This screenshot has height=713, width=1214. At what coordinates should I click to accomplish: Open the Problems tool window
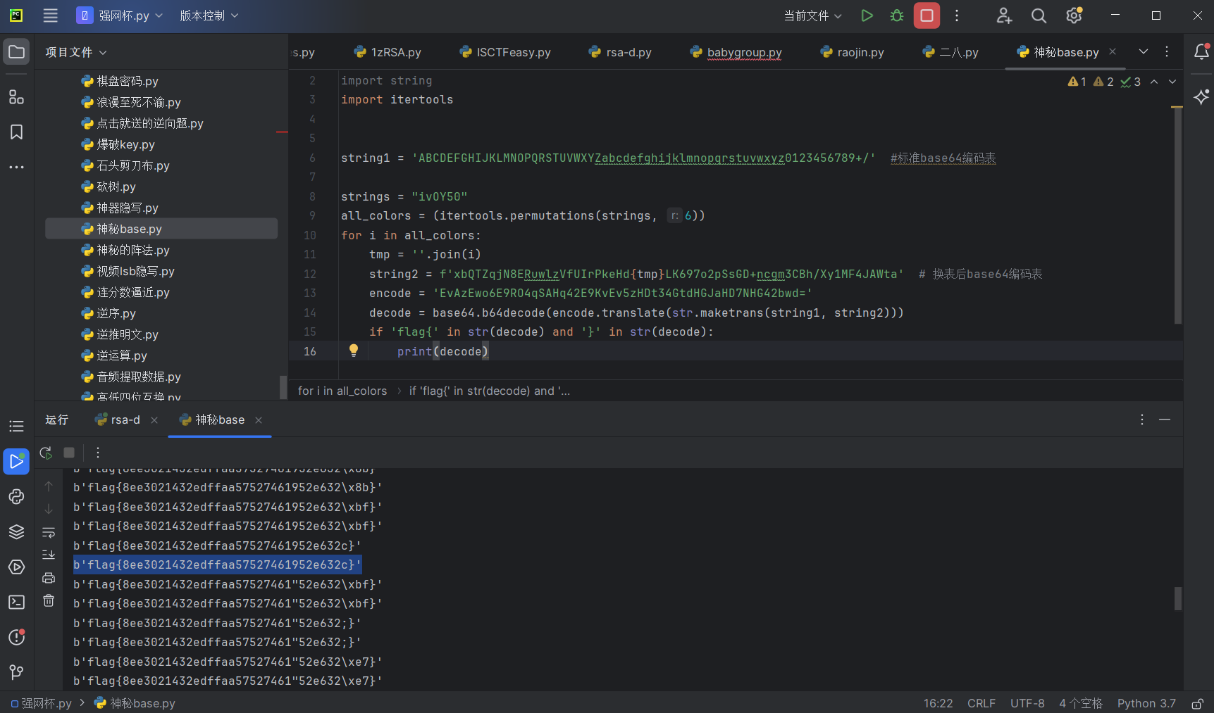pos(16,638)
